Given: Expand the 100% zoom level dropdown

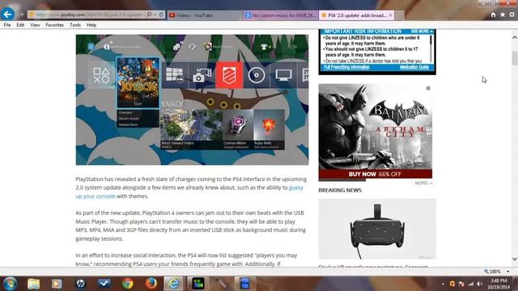Looking at the screenshot, I should [507, 272].
